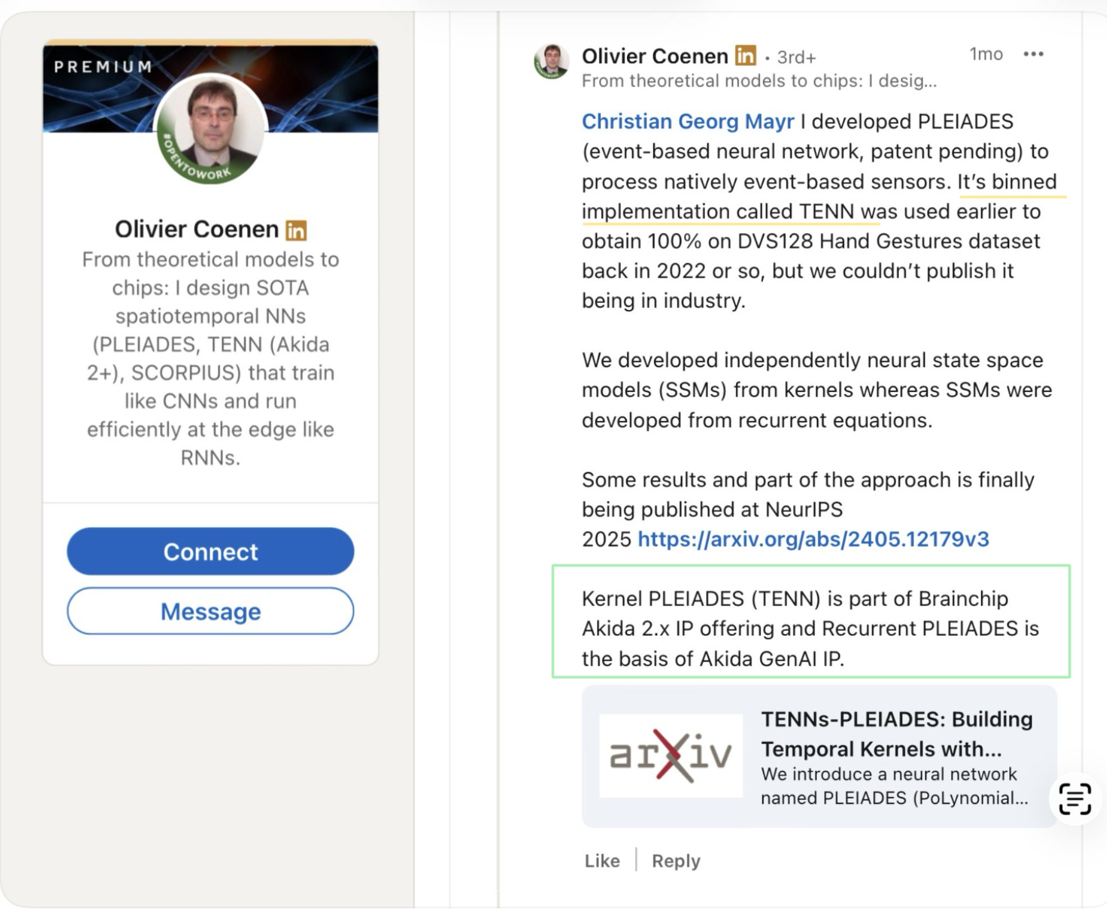This screenshot has height=922, width=1107.
Task: Click Olivier Coenen name on profile card
Action: tap(197, 229)
